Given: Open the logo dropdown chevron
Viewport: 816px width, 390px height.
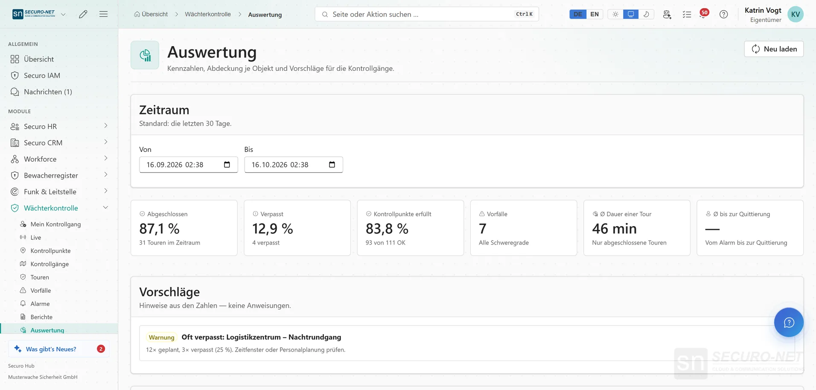Looking at the screenshot, I should click(63, 14).
